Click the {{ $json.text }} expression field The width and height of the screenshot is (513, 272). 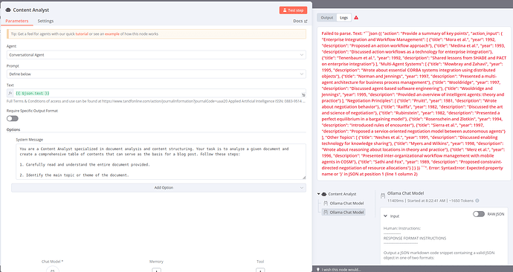click(x=157, y=93)
